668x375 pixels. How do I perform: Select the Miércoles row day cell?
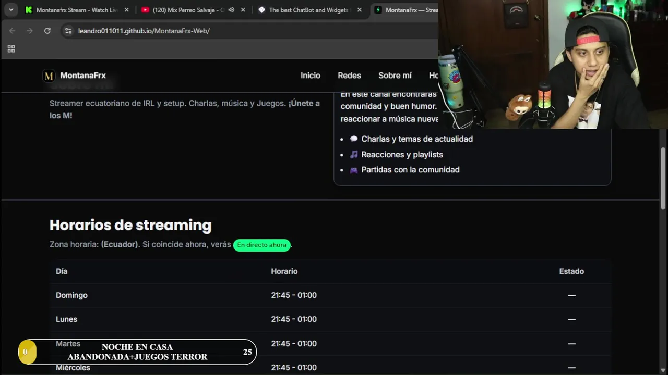73,368
